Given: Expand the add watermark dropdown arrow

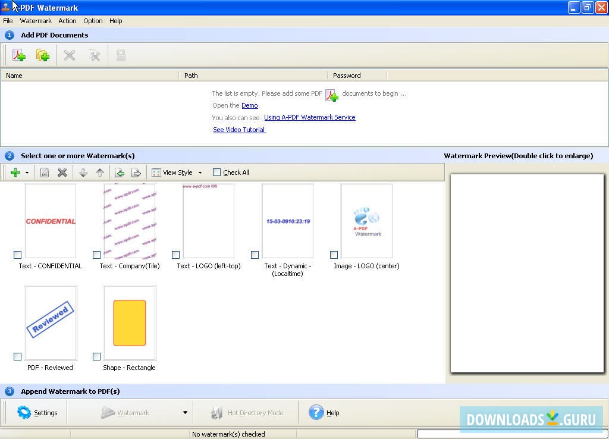Looking at the screenshot, I should click(27, 173).
